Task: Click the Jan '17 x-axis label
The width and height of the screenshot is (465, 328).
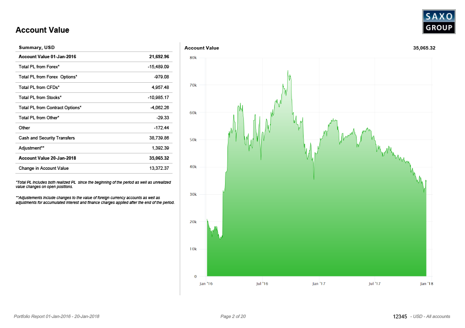Action: tap(319, 284)
